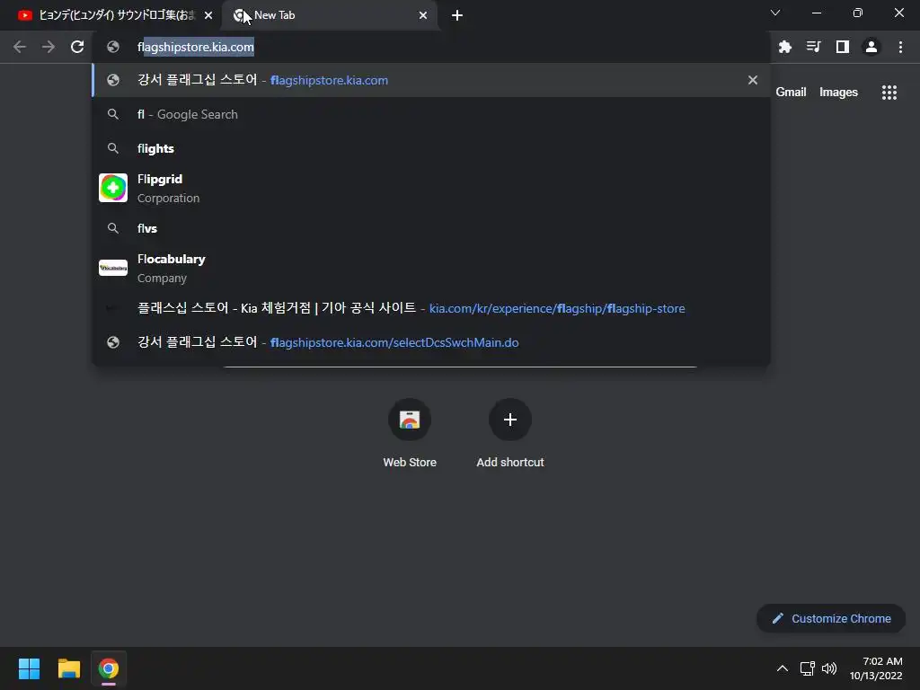Choose the top flagshipstore.kia.com suggestion
920x690 pixels.
[x=431, y=80]
